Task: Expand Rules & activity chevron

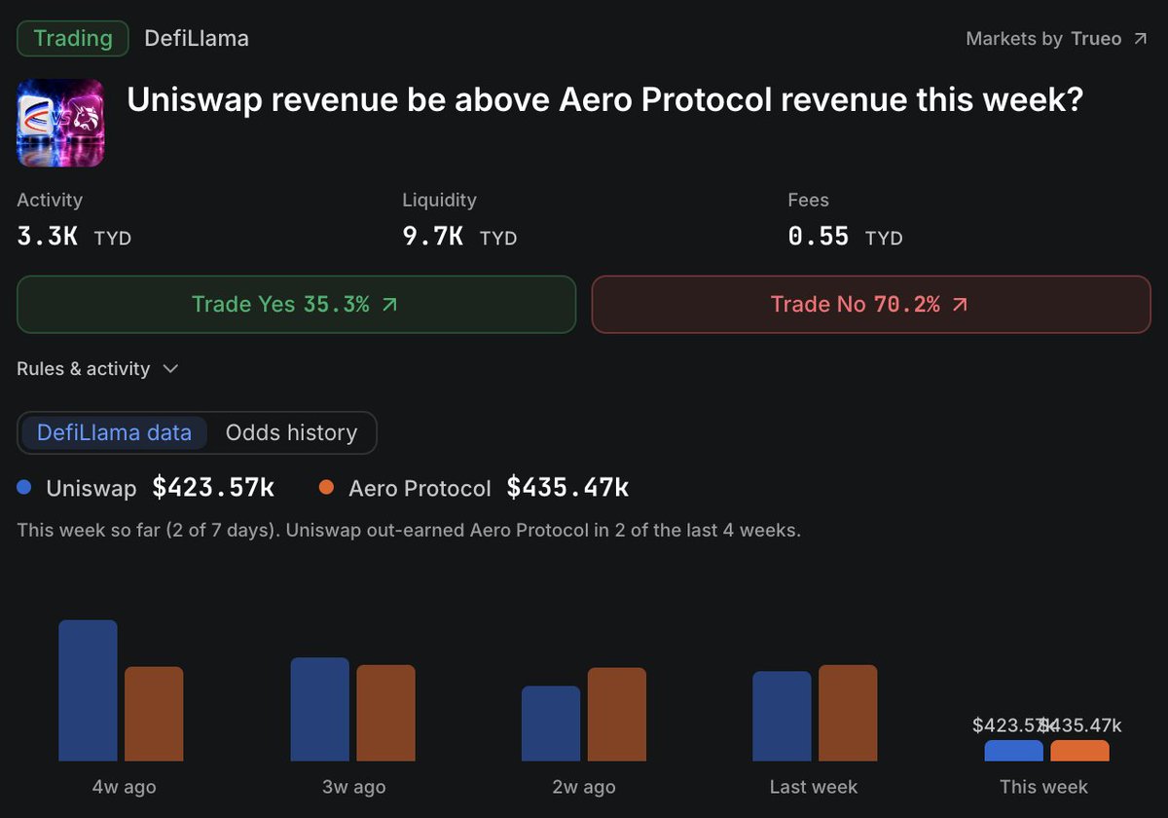Action: pos(170,369)
